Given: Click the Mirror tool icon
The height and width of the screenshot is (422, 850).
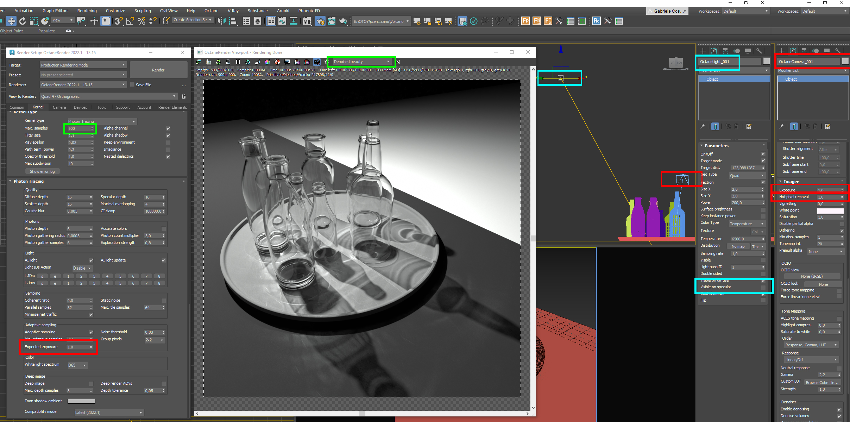Looking at the screenshot, I should [221, 21].
